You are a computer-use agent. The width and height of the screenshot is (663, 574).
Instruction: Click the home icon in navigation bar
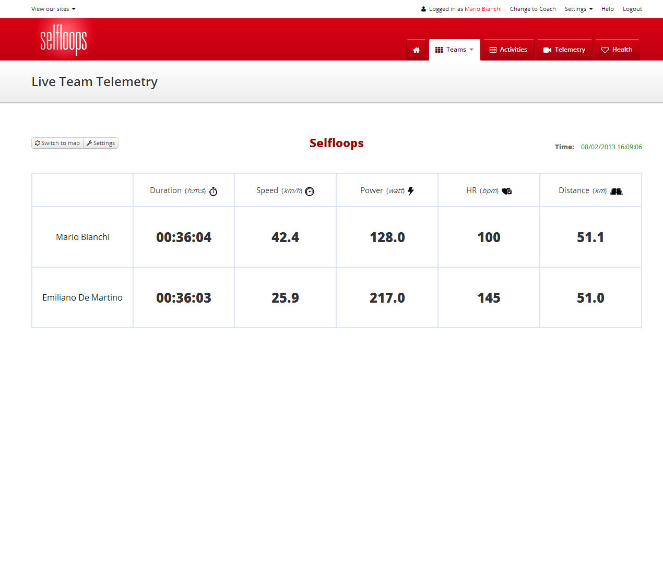[x=416, y=50]
